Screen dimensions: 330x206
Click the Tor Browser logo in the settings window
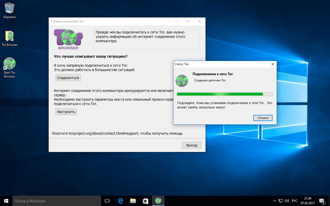click(x=68, y=39)
